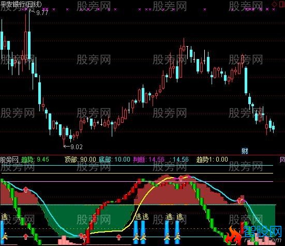Click the tall cyan candlestick of the sharp drop
The height and width of the screenshot is (246, 285).
pyautogui.click(x=246, y=80)
